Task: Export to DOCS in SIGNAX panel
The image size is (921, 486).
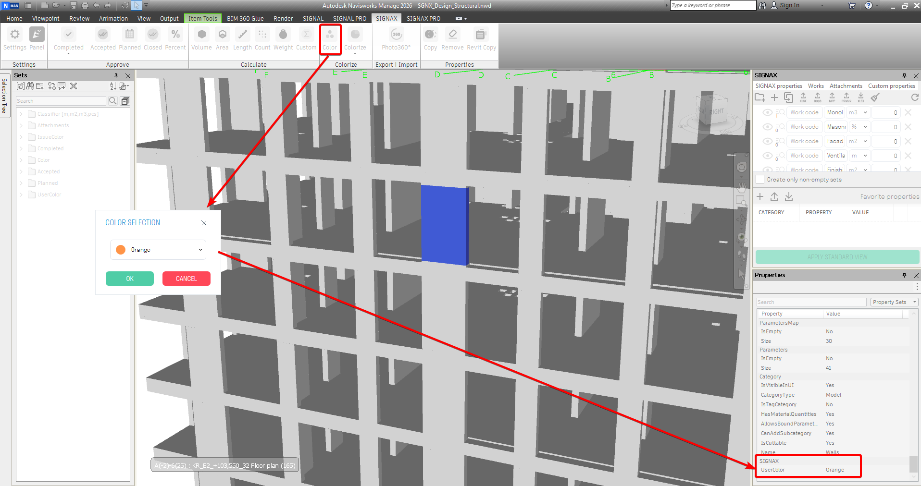Action: pos(817,97)
